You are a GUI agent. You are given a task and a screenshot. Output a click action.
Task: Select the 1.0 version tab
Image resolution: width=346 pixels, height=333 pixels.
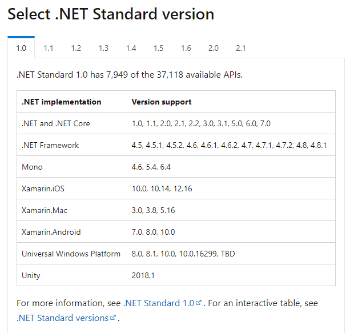(21, 48)
